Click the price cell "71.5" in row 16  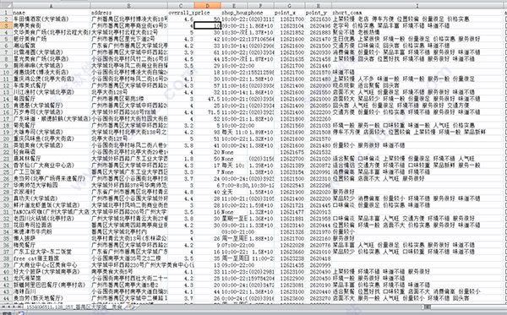208,111
